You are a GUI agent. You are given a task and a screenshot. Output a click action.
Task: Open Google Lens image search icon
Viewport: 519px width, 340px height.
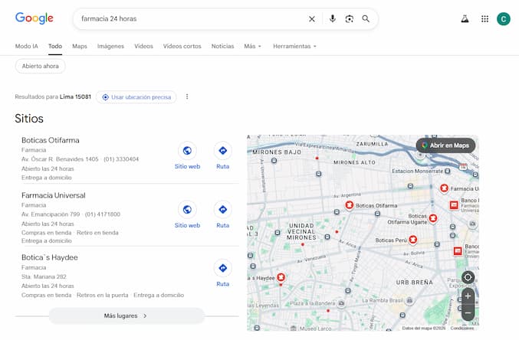pos(349,19)
